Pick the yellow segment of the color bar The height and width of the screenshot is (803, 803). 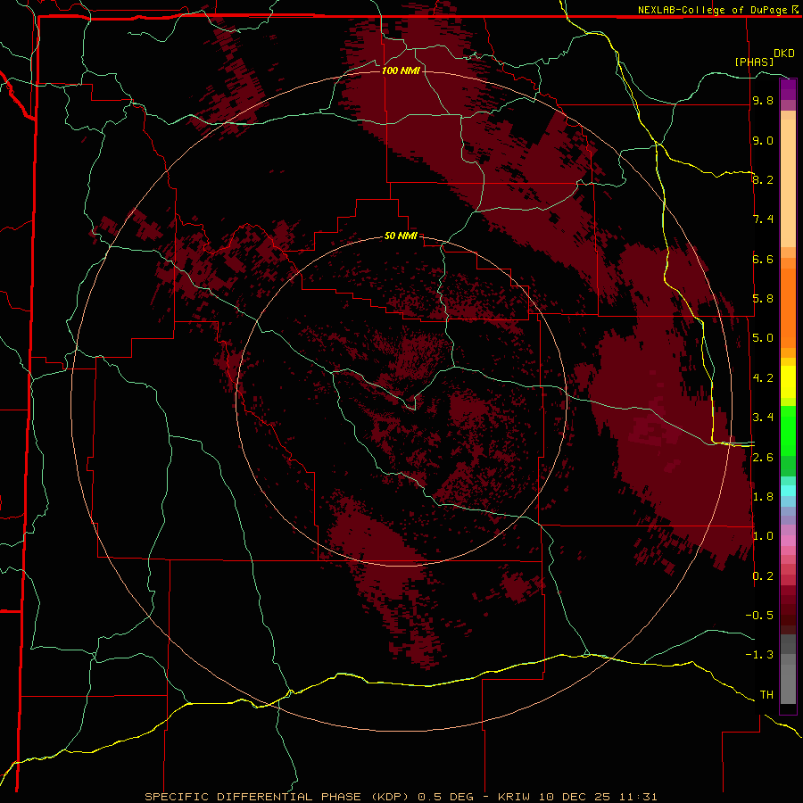click(x=788, y=382)
